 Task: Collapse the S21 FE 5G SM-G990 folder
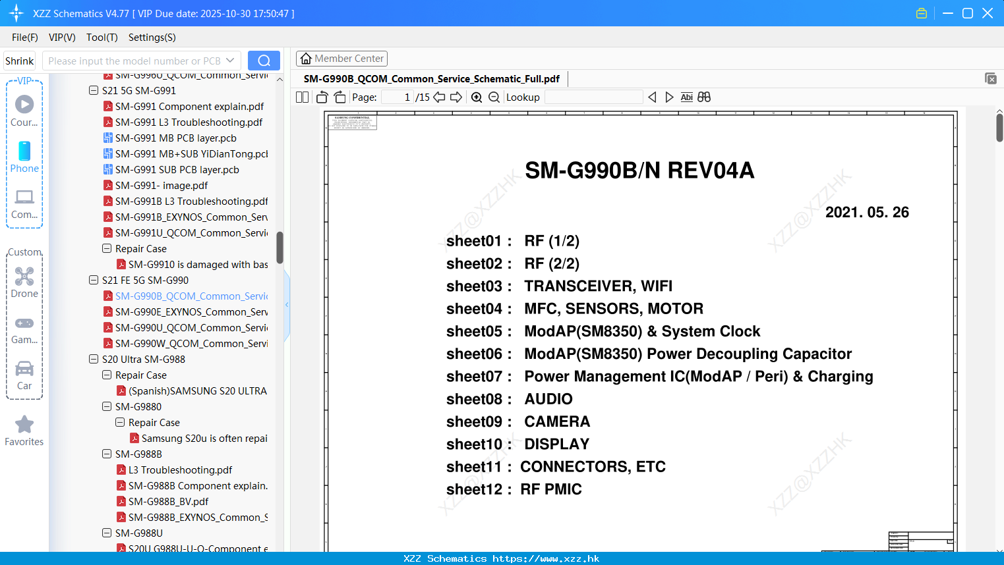tap(94, 281)
